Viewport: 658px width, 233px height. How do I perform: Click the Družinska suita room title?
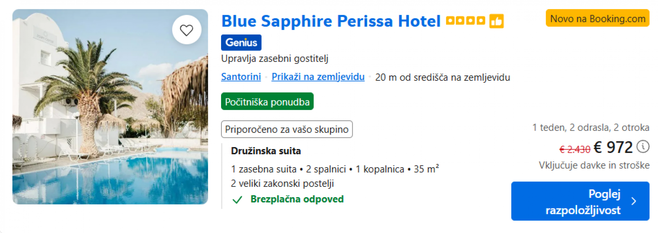coord(266,151)
